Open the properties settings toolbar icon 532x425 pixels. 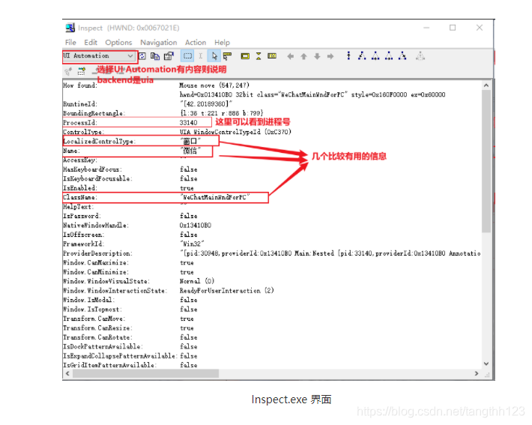pos(169,56)
